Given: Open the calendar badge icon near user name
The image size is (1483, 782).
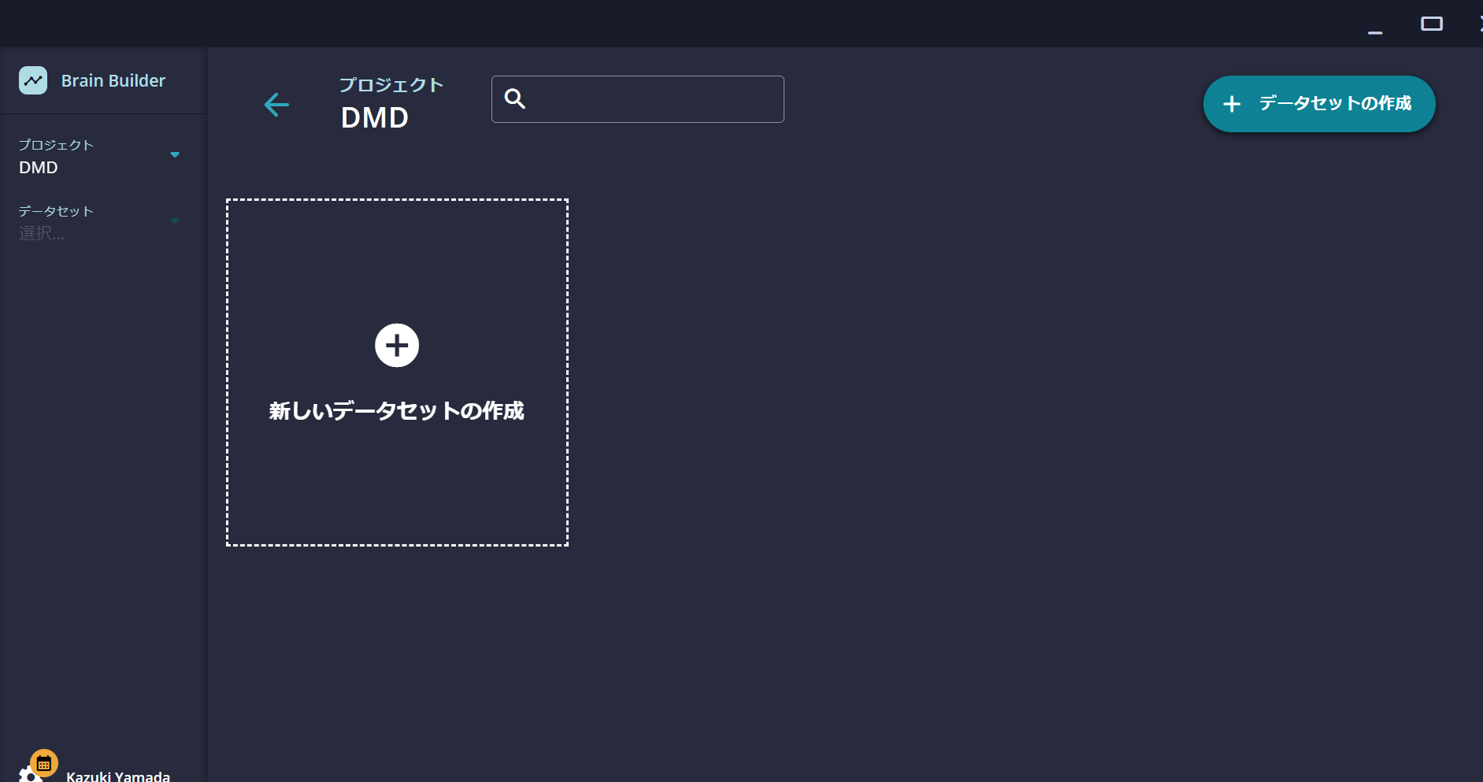Looking at the screenshot, I should (x=44, y=763).
